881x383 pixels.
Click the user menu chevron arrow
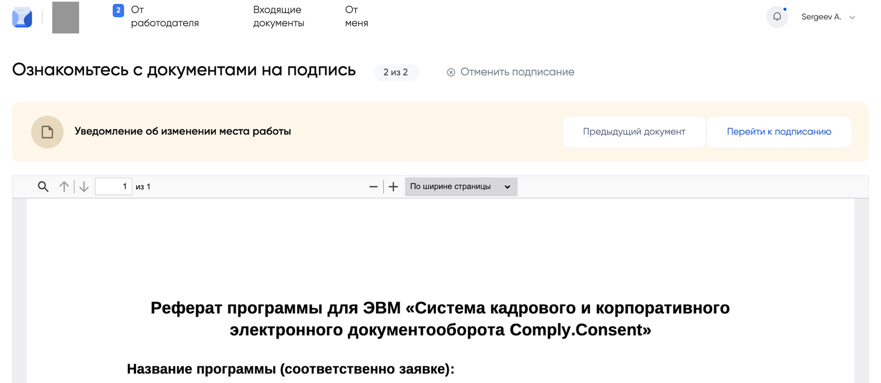(x=852, y=18)
